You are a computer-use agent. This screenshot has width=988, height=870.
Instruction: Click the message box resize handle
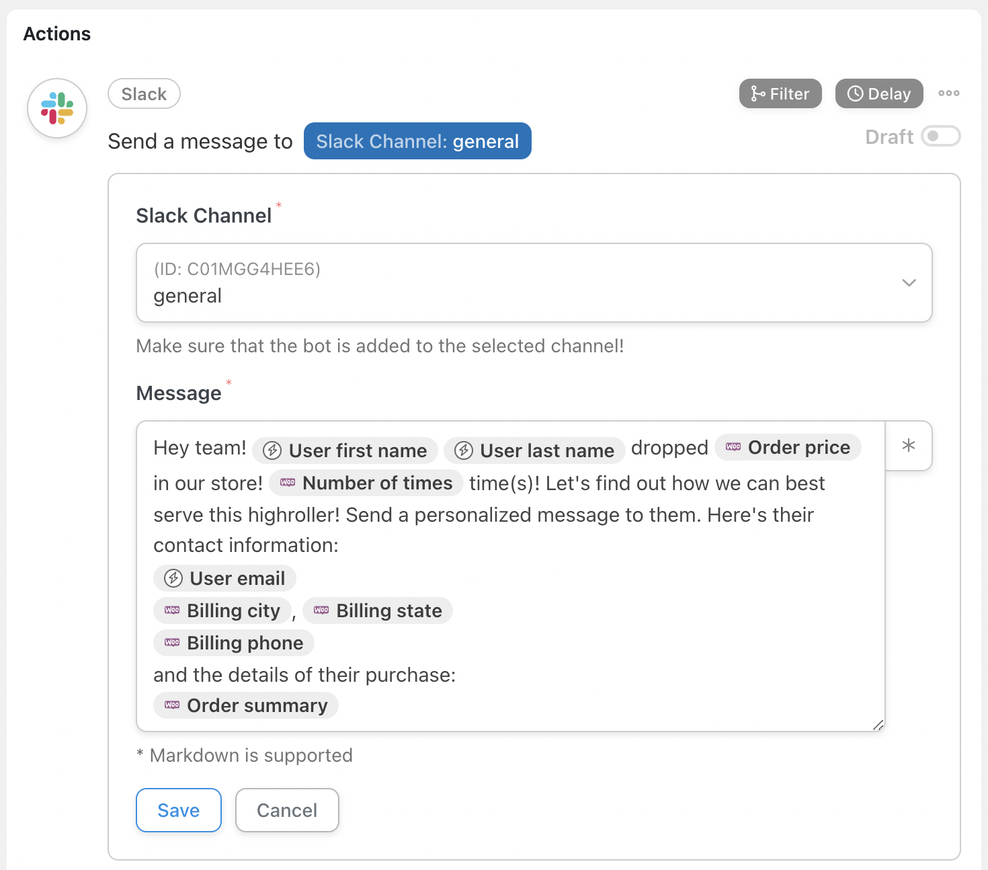point(878,725)
